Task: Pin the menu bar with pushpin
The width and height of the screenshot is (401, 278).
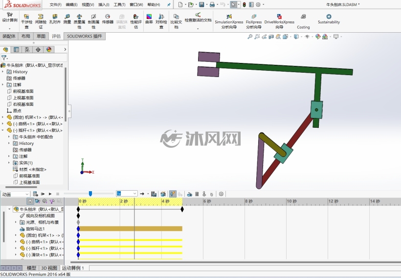Action: click(169, 4)
